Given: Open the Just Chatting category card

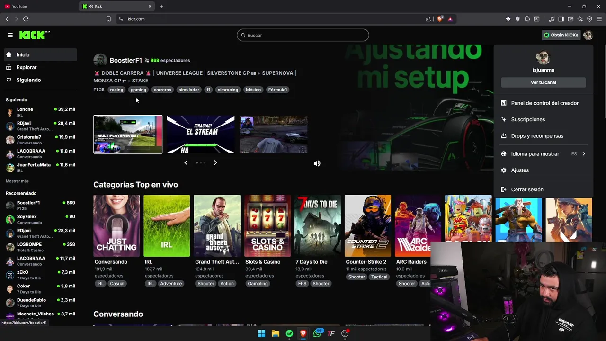Looking at the screenshot, I should pos(116,226).
